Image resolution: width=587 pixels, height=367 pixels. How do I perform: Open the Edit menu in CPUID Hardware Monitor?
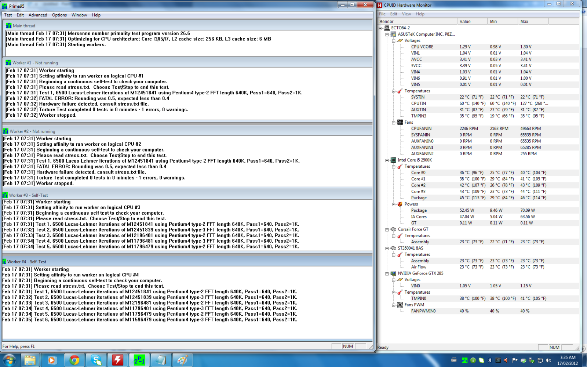tap(394, 14)
